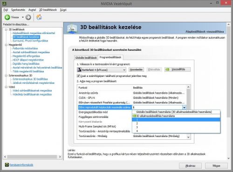Click the NVIDIA icon in the title bar
233x172 pixels.
point(5,3)
